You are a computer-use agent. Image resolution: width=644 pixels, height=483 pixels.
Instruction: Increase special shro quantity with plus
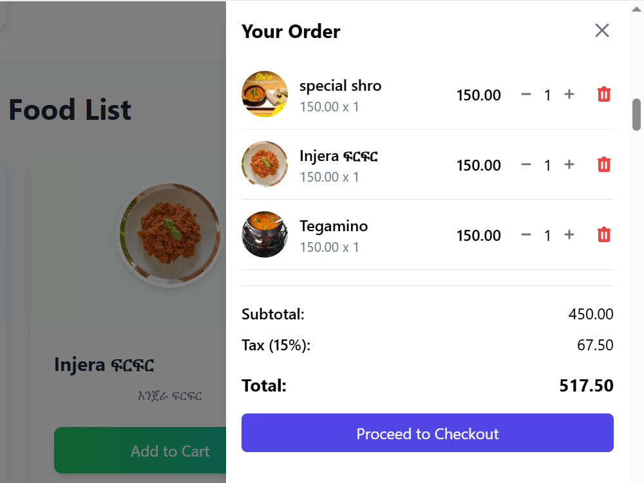[569, 95]
